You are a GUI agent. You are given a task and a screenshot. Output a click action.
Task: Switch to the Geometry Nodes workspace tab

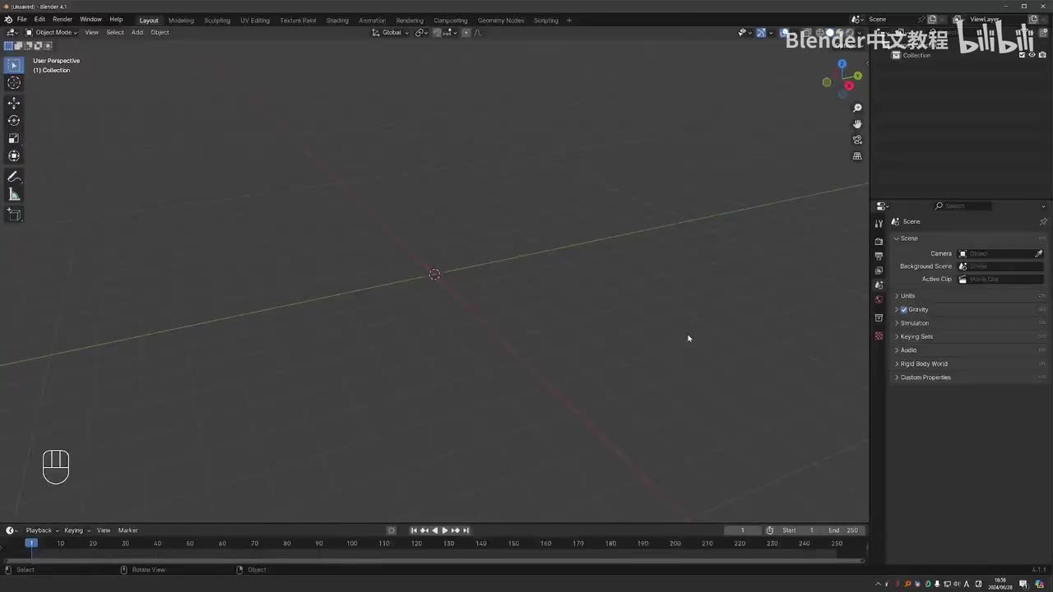501,21
